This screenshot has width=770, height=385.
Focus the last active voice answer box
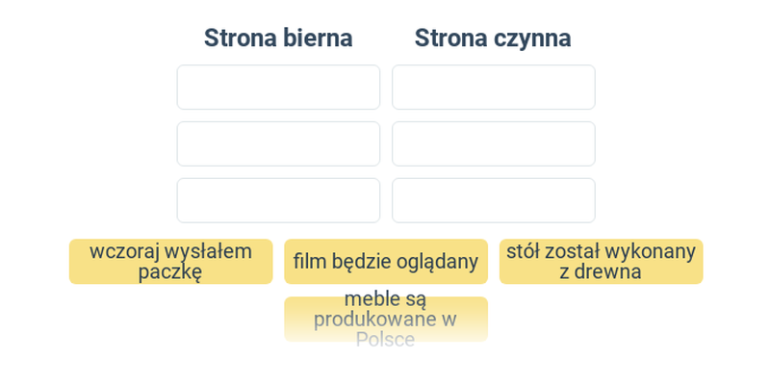(494, 200)
